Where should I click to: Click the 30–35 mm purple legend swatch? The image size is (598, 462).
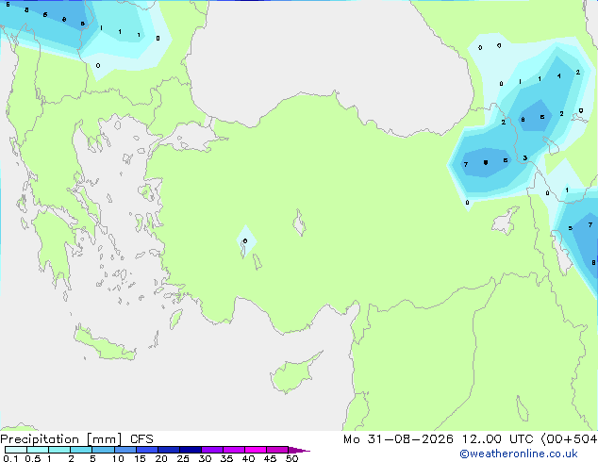(x=211, y=450)
